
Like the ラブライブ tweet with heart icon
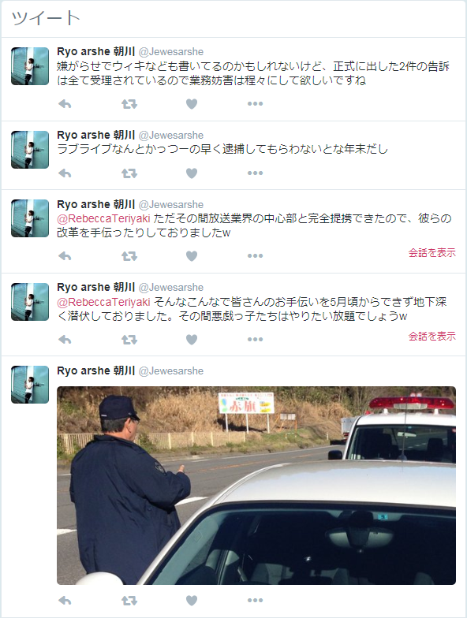tap(192, 173)
